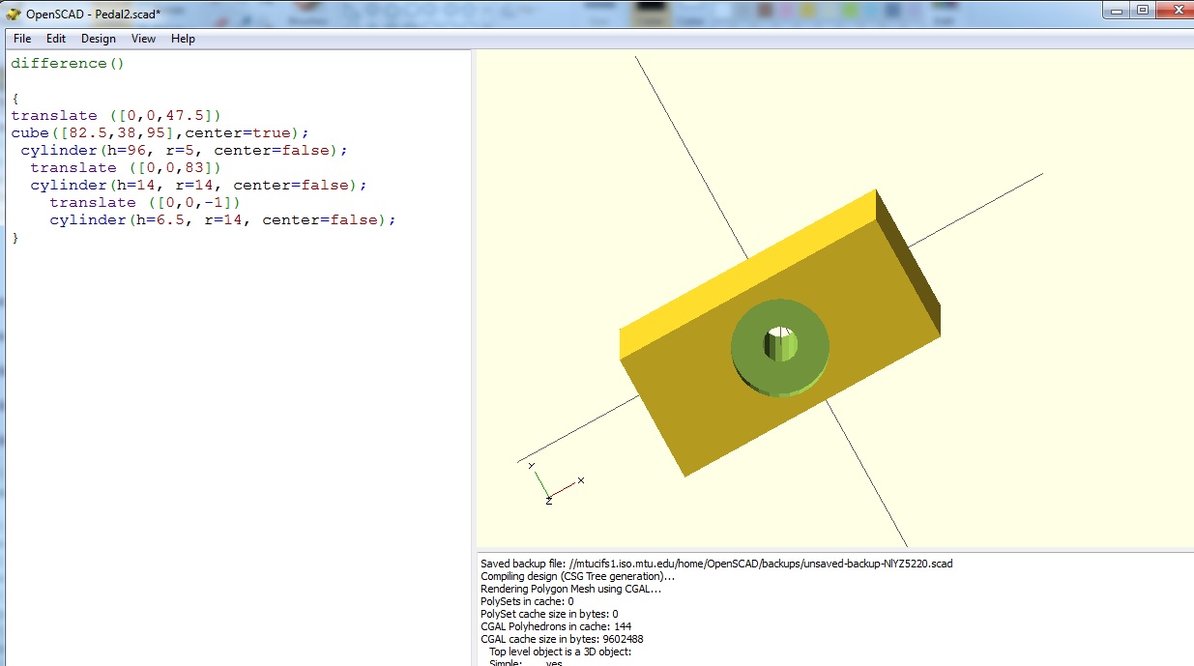The image size is (1194, 666).
Task: Click the XYZ axis orientation indicator
Action: click(x=551, y=483)
